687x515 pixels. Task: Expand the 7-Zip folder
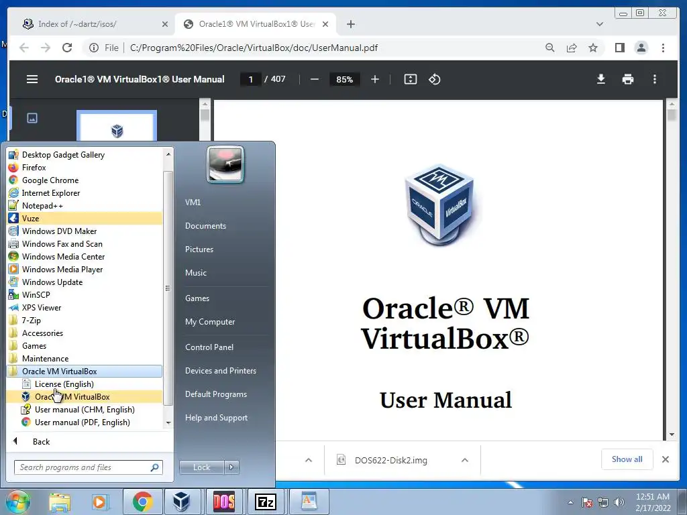[x=85, y=321]
